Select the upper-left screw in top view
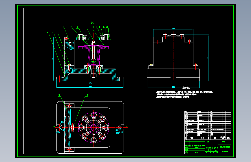Screen dimensions: 251x162 pyautogui.click(x=69, y=106)
